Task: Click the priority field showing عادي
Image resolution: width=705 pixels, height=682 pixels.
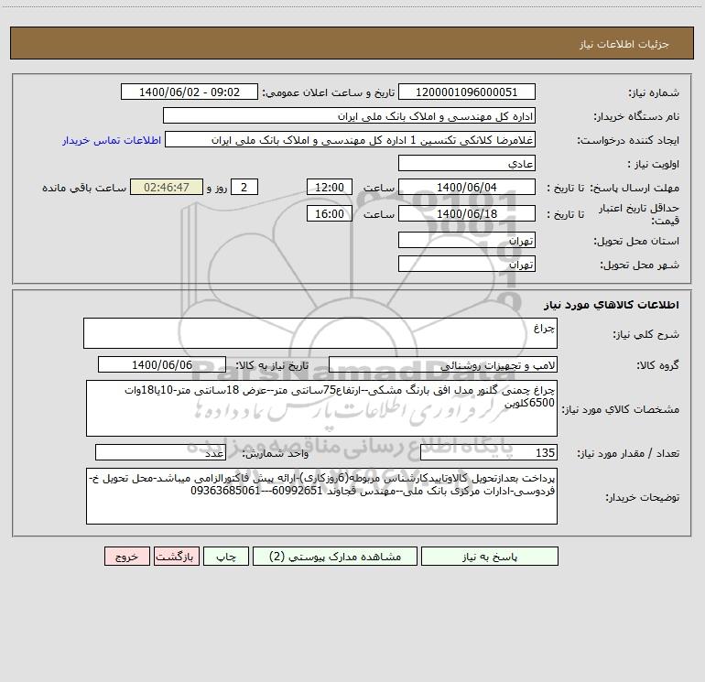Action: tap(467, 163)
